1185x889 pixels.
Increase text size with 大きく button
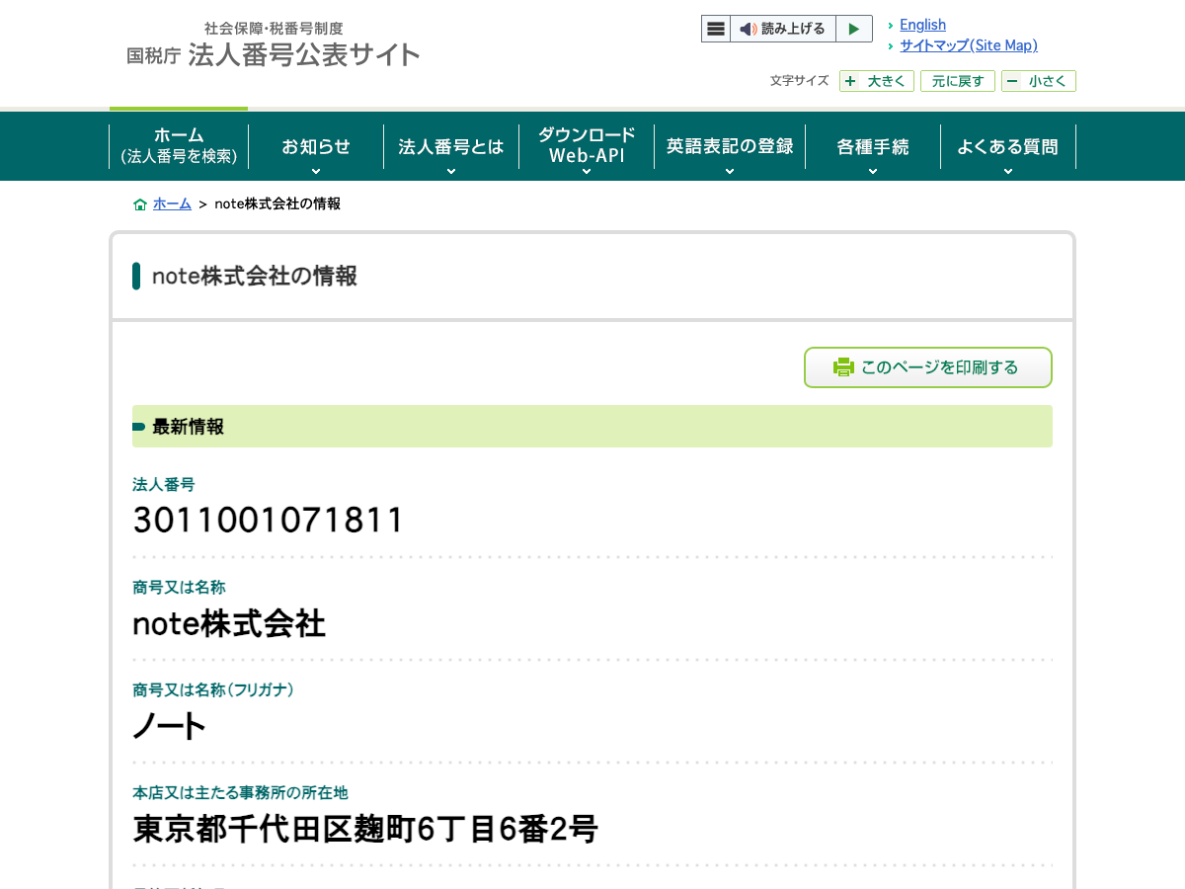[877, 81]
